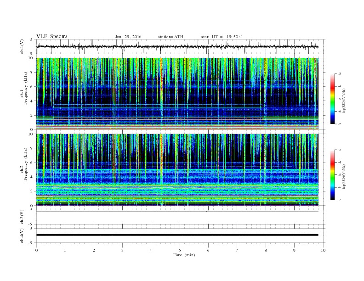Click the "4" tick on the time axis
The height and width of the screenshot is (281, 364).
point(151,250)
